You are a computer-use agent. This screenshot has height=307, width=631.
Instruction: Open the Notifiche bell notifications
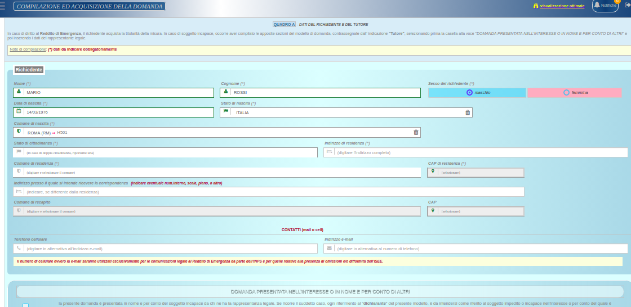click(x=605, y=6)
